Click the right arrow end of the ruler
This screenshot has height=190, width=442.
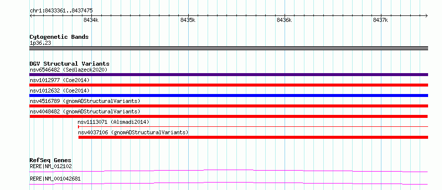(x=427, y=15)
